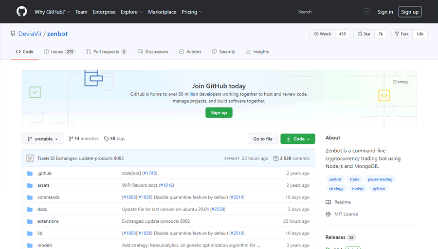
Task: Open the extensions folder name
Action: [x=48, y=221]
